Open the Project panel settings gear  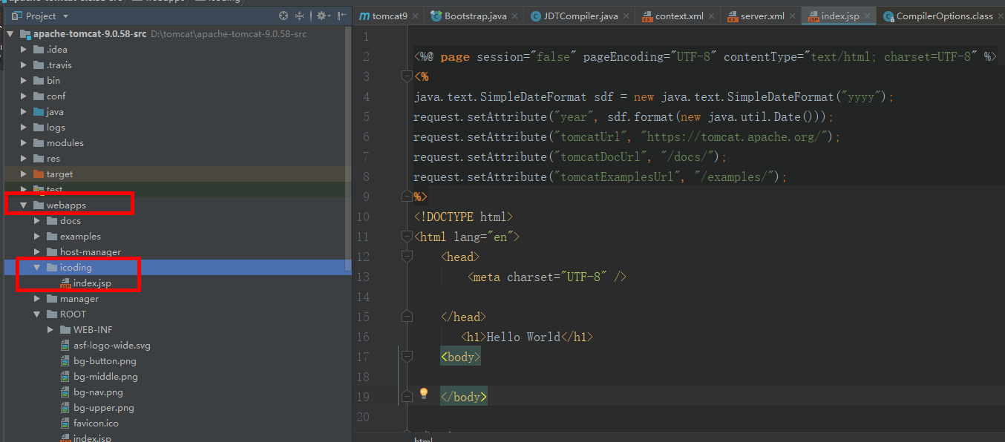[321, 16]
